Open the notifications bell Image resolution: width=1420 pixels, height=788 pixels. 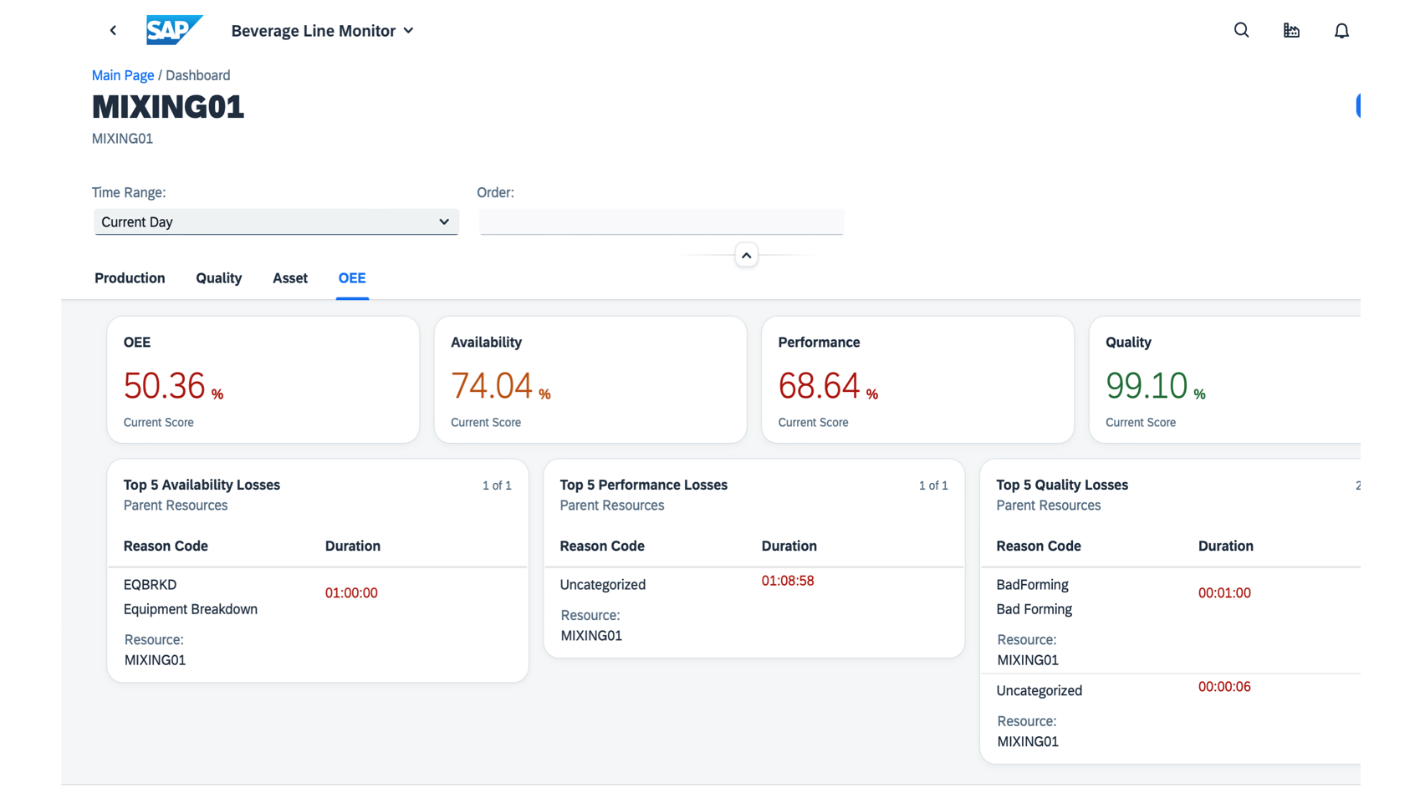[x=1341, y=30]
